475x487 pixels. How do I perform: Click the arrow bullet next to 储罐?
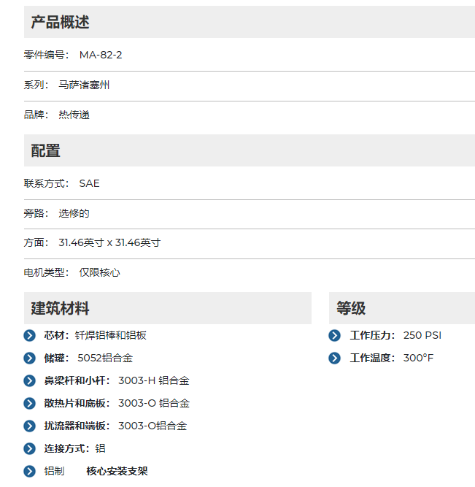click(x=29, y=358)
